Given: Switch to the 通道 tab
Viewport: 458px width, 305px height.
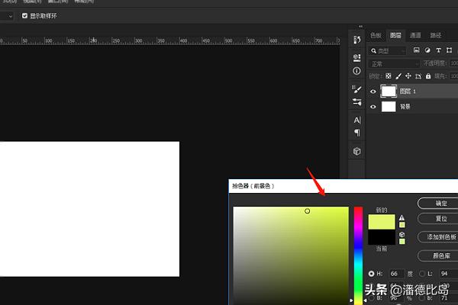Looking at the screenshot, I should click(415, 35).
